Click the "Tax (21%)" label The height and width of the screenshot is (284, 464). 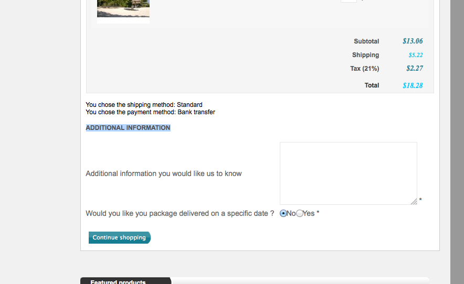[364, 69]
